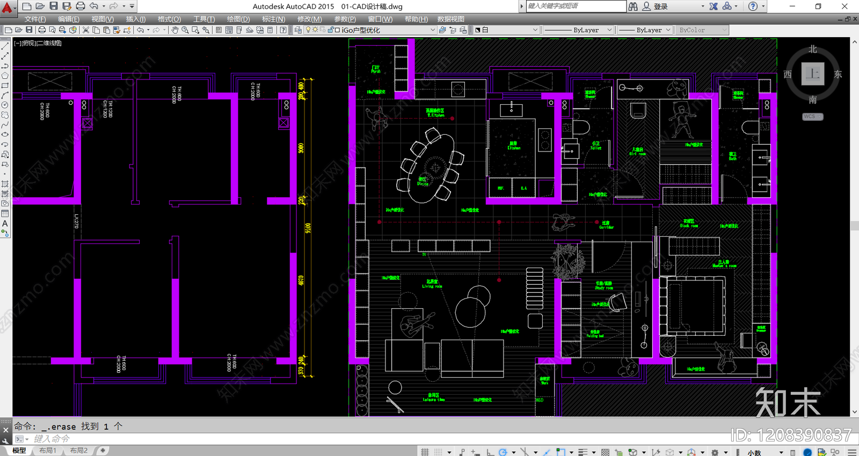This screenshot has width=859, height=456.
Task: Click the WCS label under the ViewCube
Action: (812, 117)
